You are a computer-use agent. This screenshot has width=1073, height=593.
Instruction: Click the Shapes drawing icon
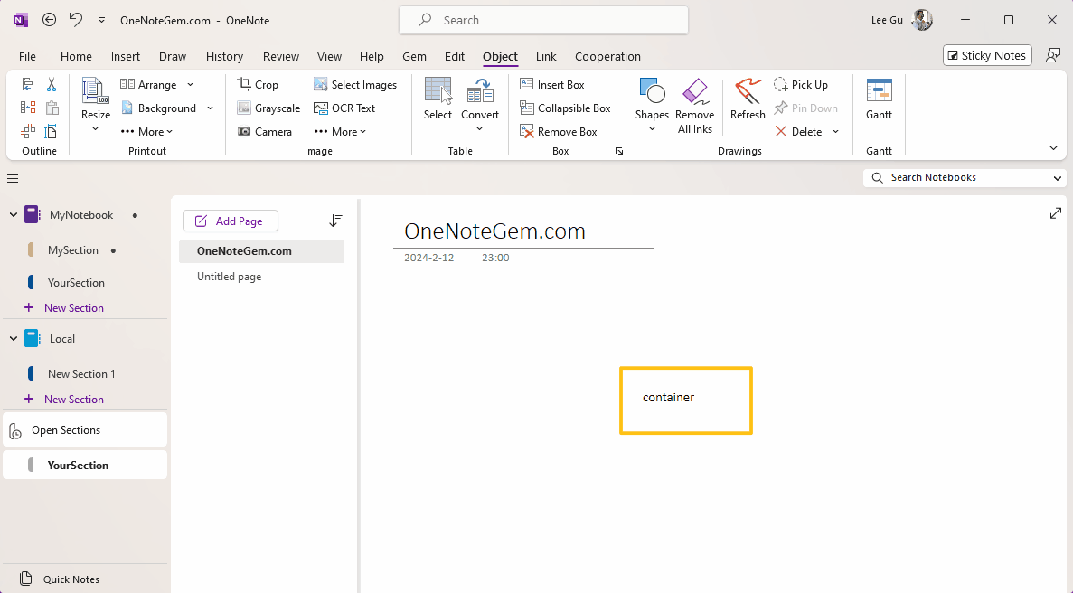coord(652,91)
